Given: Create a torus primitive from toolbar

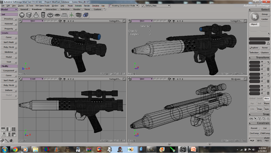Looking at the screenshot, I should [50, 15].
